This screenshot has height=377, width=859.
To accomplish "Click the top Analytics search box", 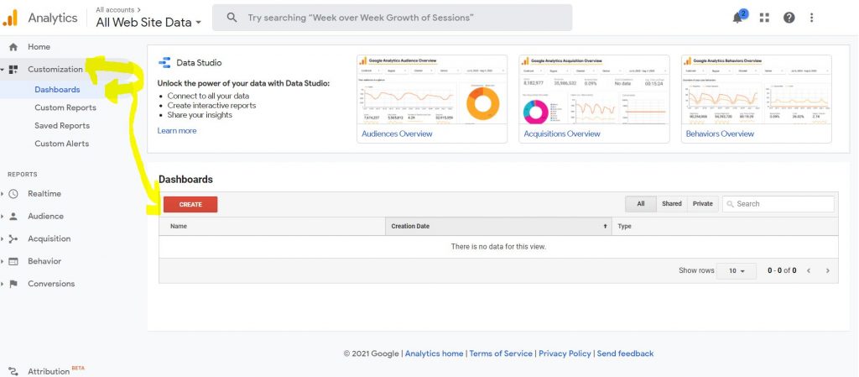I will pos(393,18).
